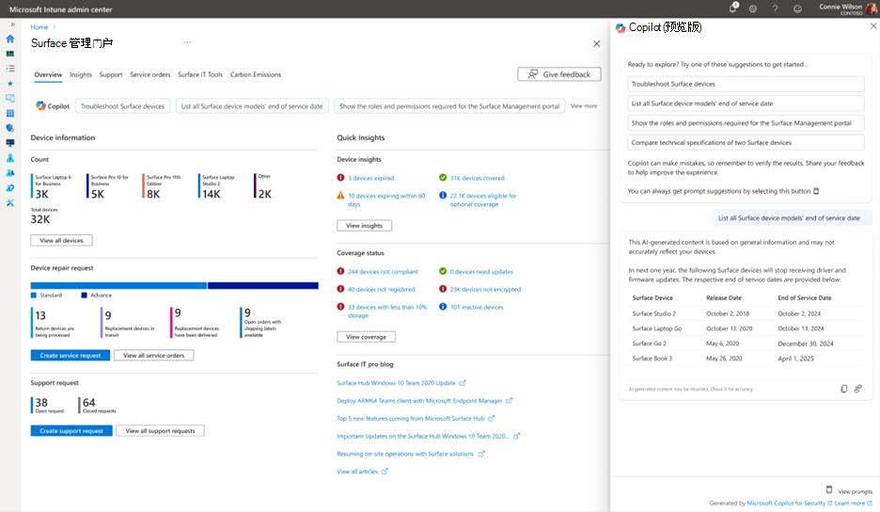The width and height of the screenshot is (880, 512).
Task: Close the Copilot panel
Action: click(x=873, y=25)
